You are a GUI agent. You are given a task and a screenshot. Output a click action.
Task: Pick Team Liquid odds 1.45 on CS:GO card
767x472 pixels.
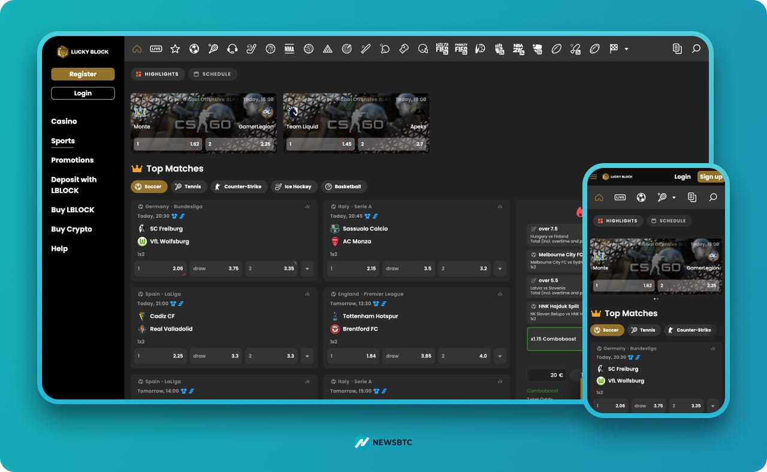pyautogui.click(x=321, y=144)
